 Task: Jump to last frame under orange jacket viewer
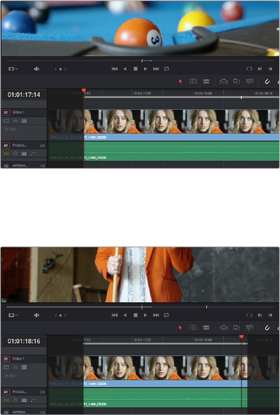coord(156,315)
